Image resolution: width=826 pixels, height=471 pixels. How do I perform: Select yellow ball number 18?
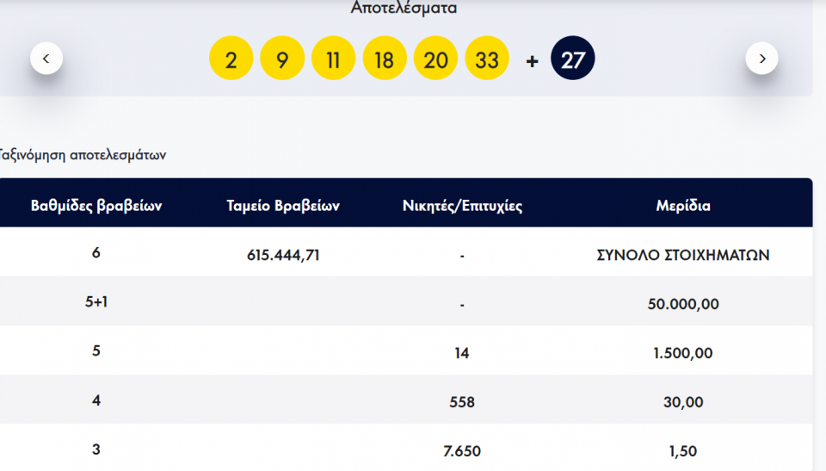[x=385, y=59]
